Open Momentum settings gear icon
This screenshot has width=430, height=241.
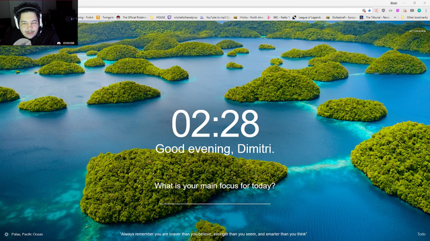click(x=6, y=234)
